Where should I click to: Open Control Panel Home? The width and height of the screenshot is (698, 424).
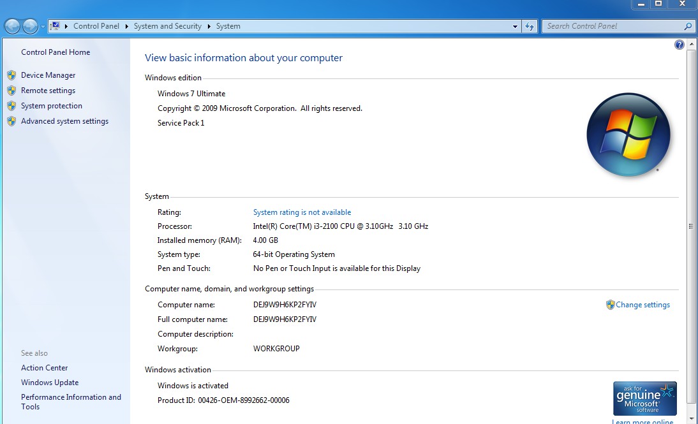click(56, 52)
